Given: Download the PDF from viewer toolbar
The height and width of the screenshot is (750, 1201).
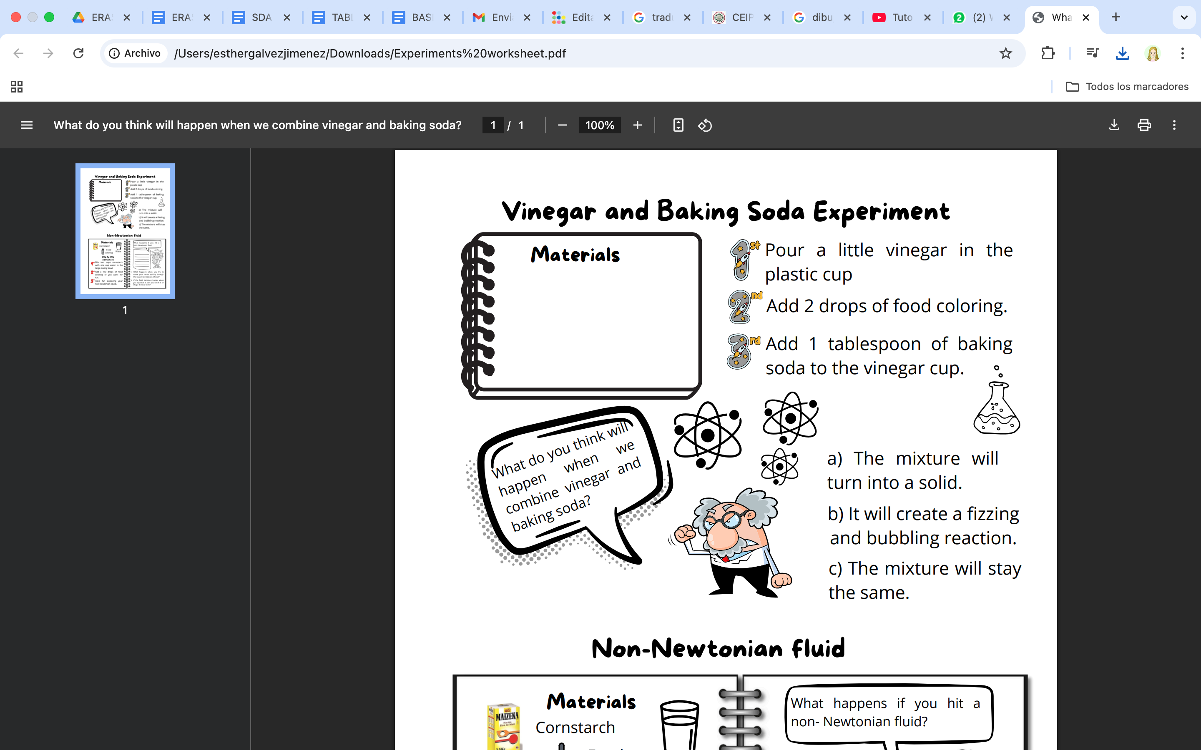Looking at the screenshot, I should tap(1114, 125).
